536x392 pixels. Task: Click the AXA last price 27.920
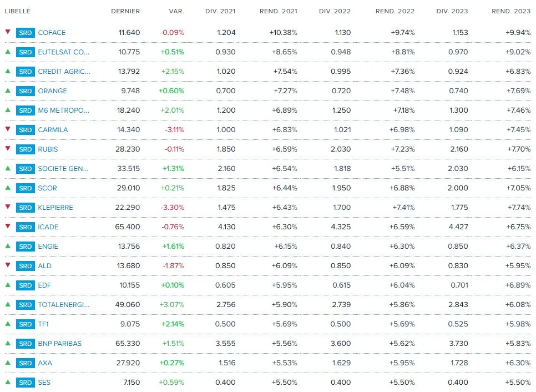(128, 363)
